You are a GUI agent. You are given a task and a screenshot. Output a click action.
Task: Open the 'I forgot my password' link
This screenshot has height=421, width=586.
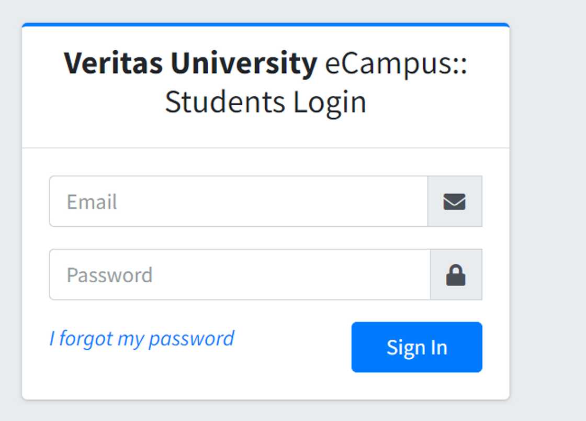coord(142,339)
